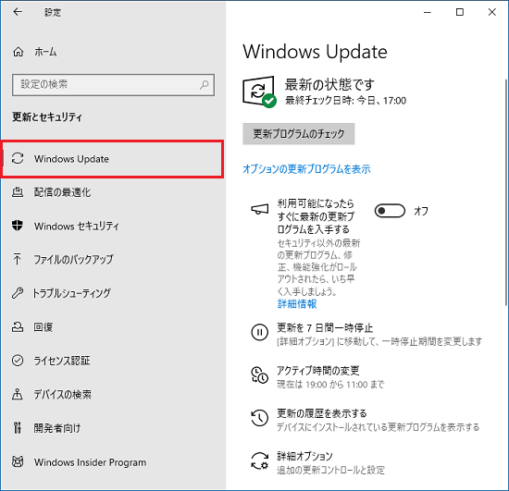Toggle the get latest updates switch
509x491 pixels.
pos(390,211)
